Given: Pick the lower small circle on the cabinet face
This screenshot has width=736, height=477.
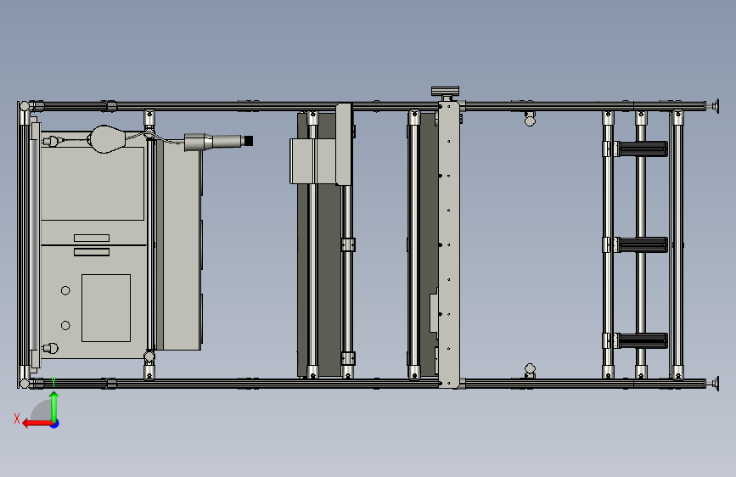Looking at the screenshot, I should pyautogui.click(x=65, y=325).
